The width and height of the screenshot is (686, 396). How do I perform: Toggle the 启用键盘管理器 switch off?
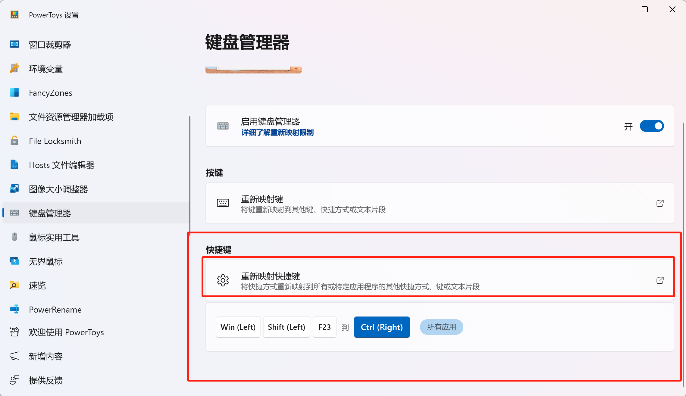pos(652,126)
